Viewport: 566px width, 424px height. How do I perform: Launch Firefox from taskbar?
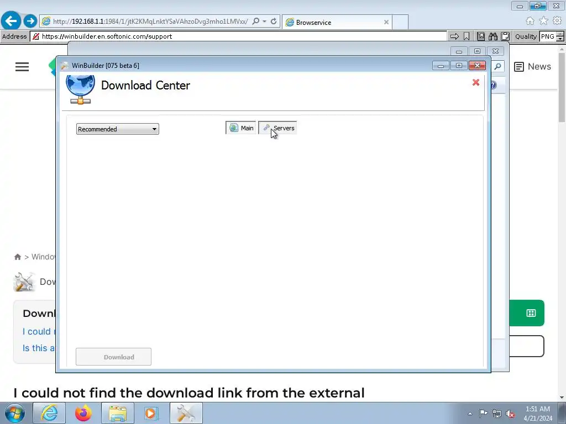click(x=83, y=413)
